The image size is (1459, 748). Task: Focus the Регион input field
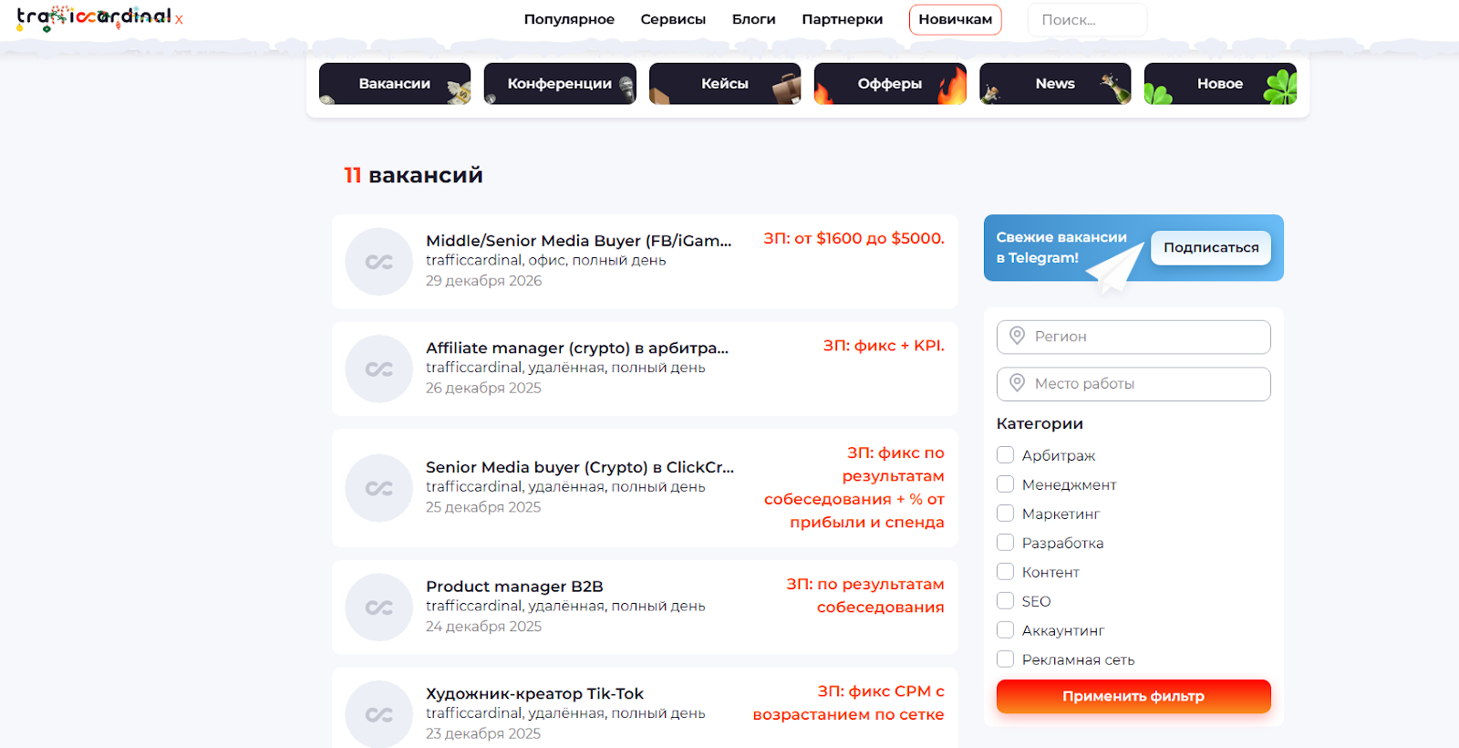(1133, 337)
